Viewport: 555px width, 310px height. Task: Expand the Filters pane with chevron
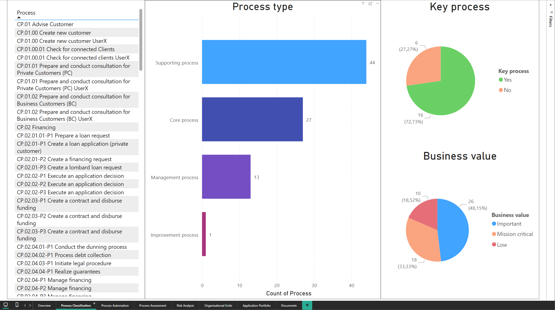551,5
